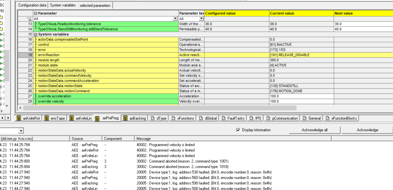Click the xFunctionBlocks document icon

(x=327, y=118)
